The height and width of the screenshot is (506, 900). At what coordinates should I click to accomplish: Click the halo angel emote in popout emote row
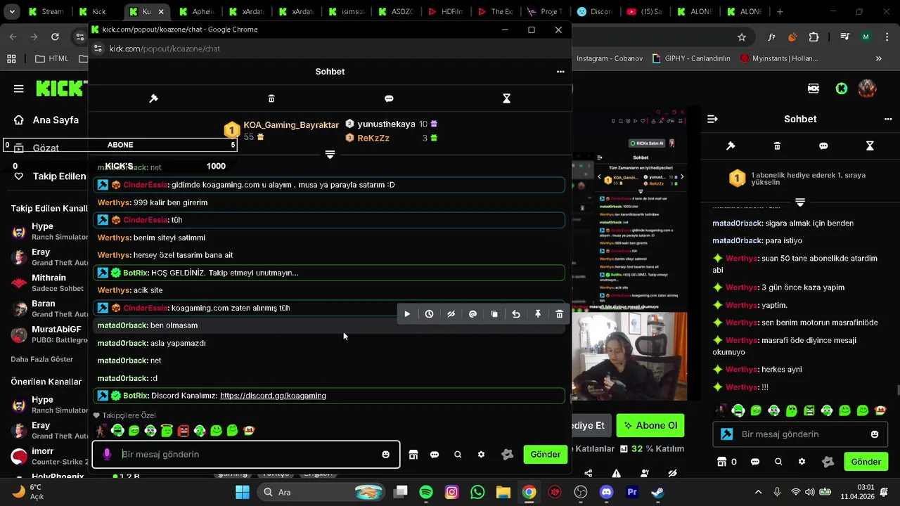pos(167,430)
